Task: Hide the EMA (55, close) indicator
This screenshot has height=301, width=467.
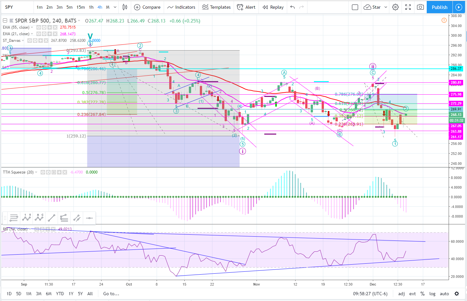Action: coord(39,27)
